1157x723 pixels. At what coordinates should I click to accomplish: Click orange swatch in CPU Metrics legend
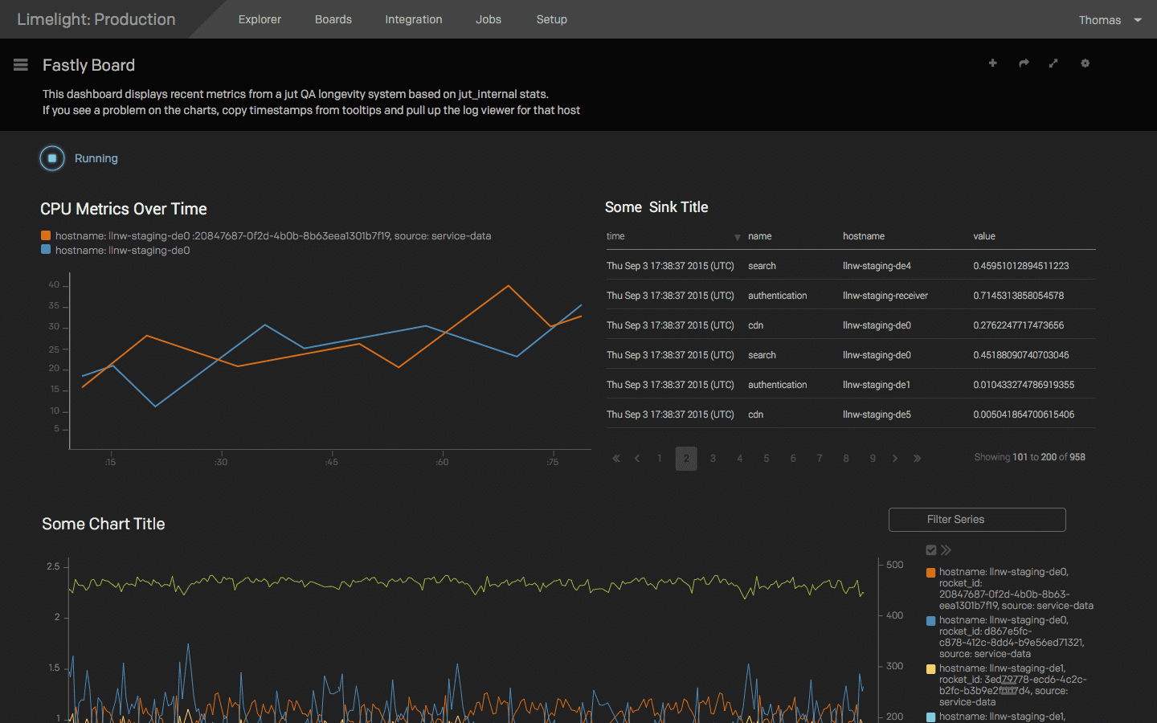point(46,235)
